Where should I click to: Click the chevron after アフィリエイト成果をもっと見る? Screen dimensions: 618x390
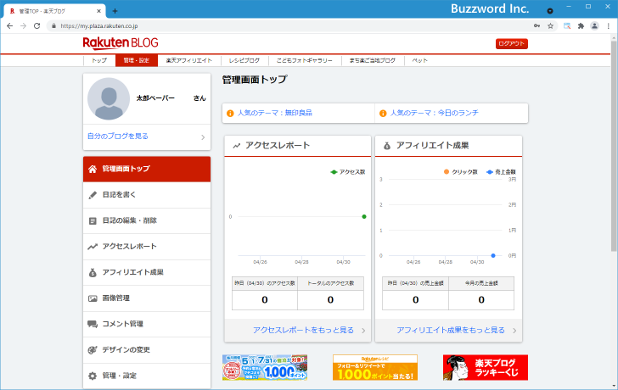click(x=514, y=331)
